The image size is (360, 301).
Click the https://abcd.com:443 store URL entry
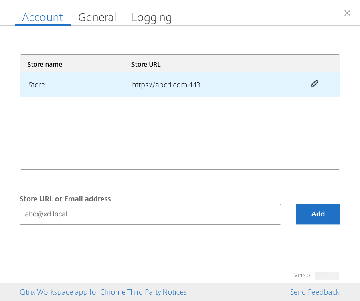[166, 85]
